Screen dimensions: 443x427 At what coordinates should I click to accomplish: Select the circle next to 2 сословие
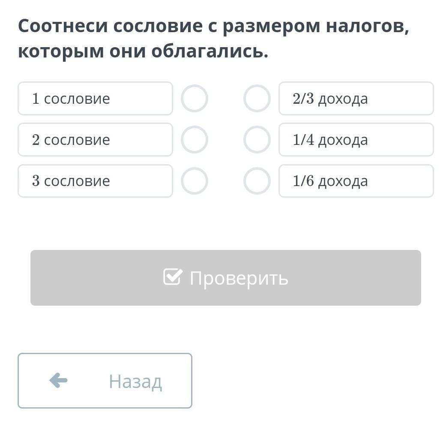(x=195, y=140)
